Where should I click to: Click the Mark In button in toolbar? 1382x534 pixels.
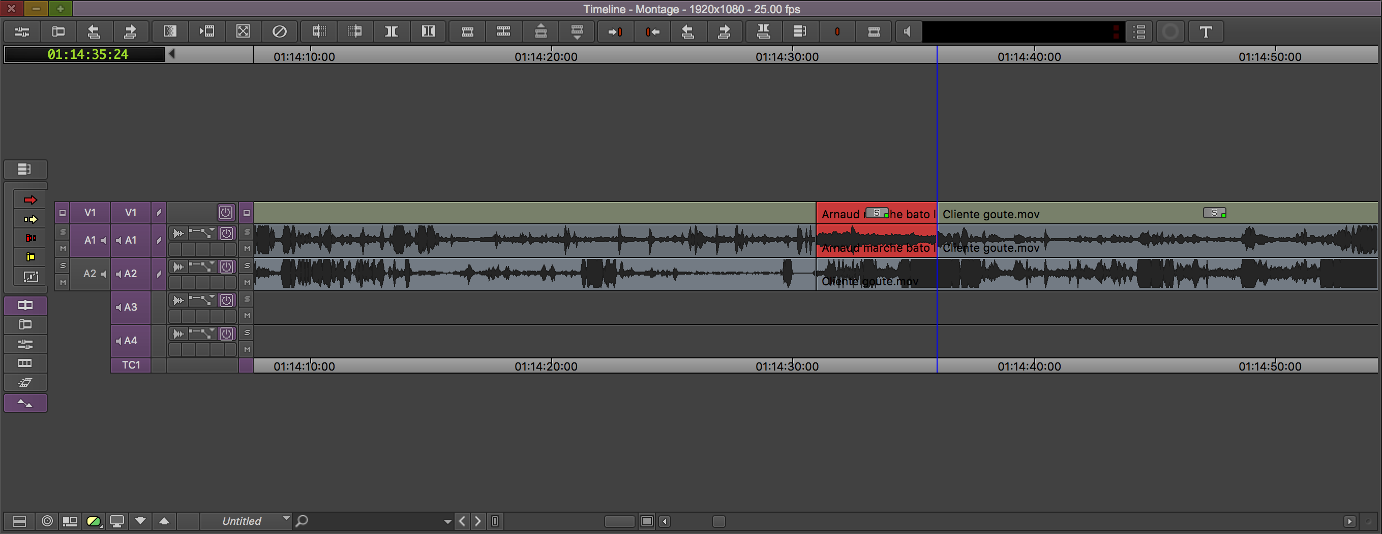pyautogui.click(x=615, y=31)
